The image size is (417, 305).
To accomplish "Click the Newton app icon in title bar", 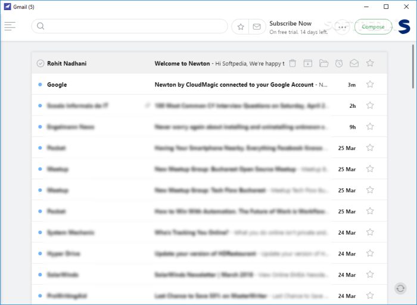I will coord(7,7).
